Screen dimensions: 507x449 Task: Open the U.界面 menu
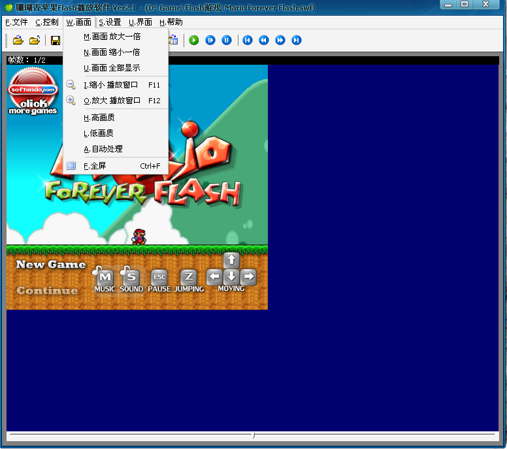click(140, 22)
